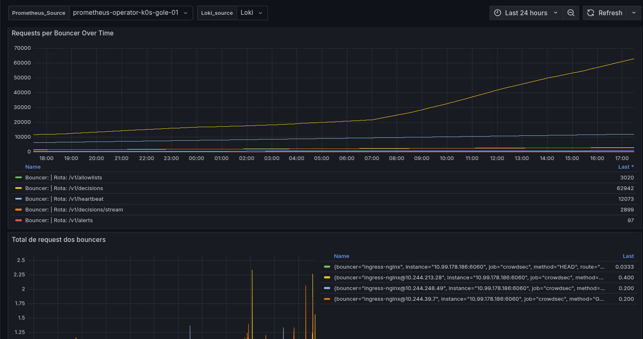Viewport: 643px width, 339px height.
Task: Toggle the ingress-nginx HEAD method series
Action: coord(469,267)
